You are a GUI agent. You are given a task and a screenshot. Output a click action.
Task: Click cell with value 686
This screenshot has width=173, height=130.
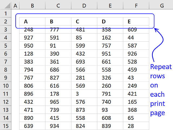click(58, 70)
